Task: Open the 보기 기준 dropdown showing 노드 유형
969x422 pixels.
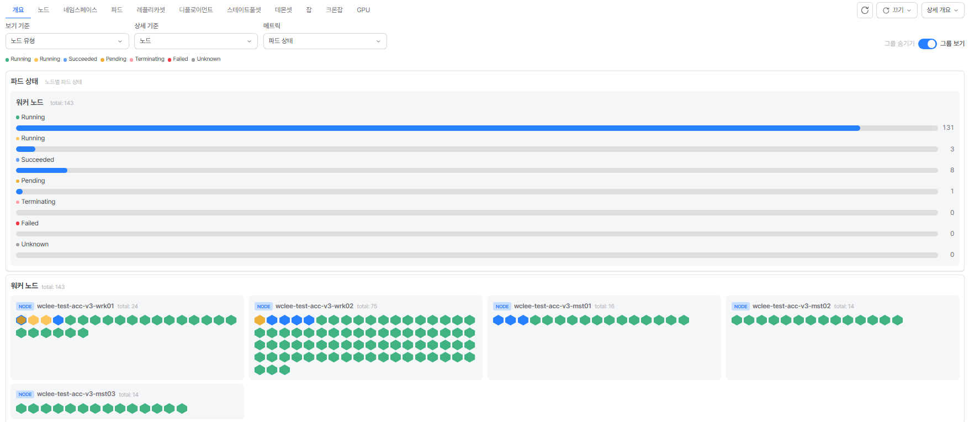Action: (67, 41)
